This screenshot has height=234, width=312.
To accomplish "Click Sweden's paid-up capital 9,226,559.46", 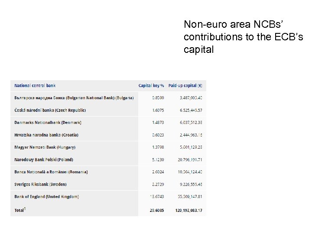I will (x=191, y=184).
